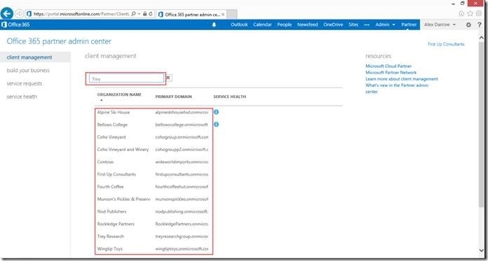Click the browser address bar URL

[x=81, y=14]
